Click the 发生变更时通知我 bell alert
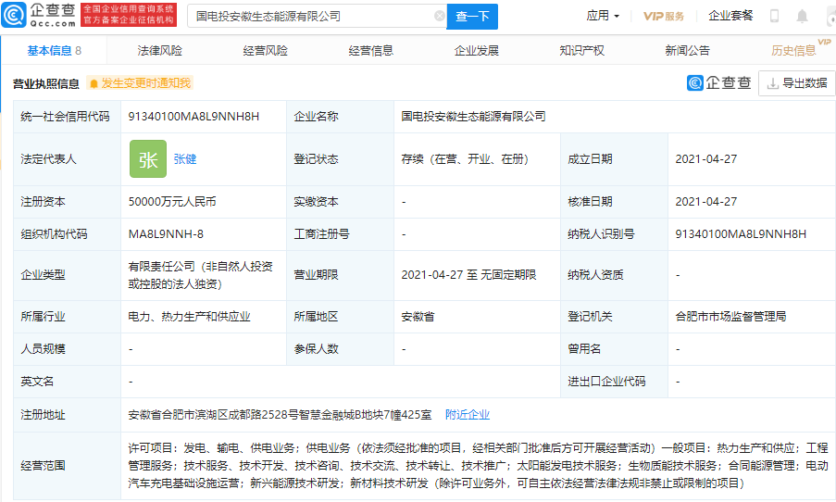This screenshot has height=502, width=836. point(140,83)
